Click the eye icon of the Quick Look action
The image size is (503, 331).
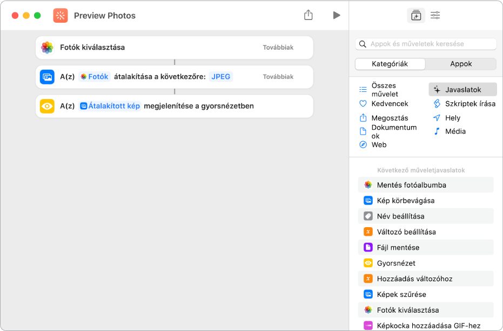[x=48, y=106]
